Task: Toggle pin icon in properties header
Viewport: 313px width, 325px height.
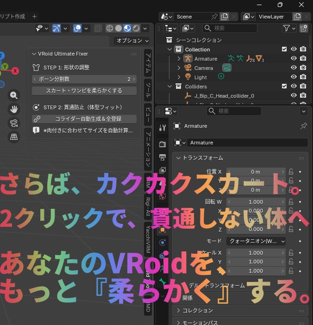Action: [x=304, y=126]
